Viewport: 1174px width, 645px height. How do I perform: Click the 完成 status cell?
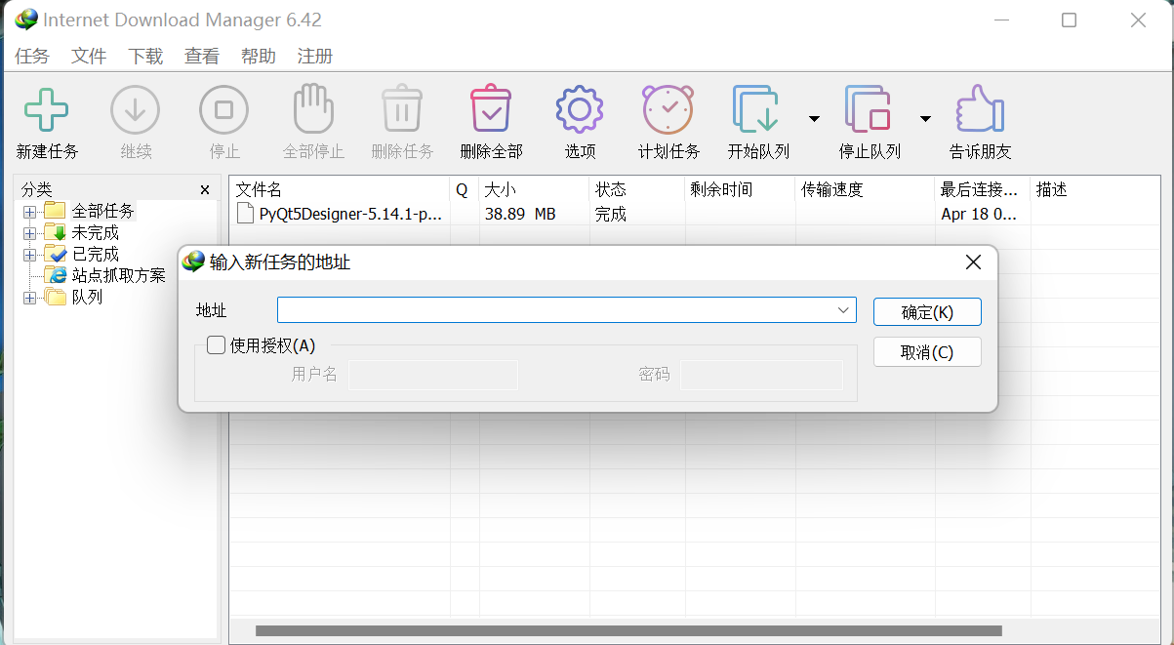[611, 214]
